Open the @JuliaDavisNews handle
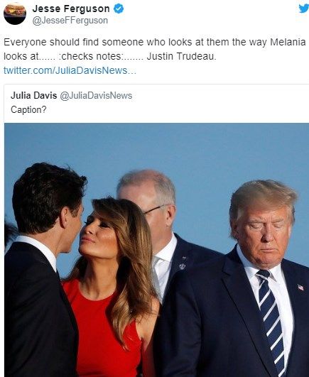The image size is (309, 377). 96,95
